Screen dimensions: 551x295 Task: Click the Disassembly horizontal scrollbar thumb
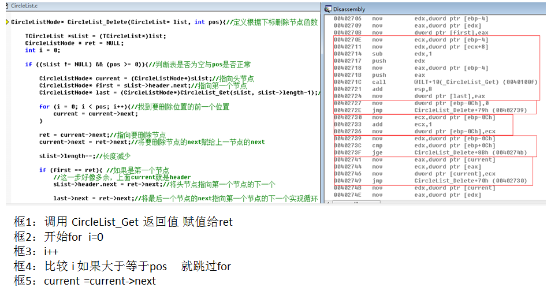click(356, 203)
